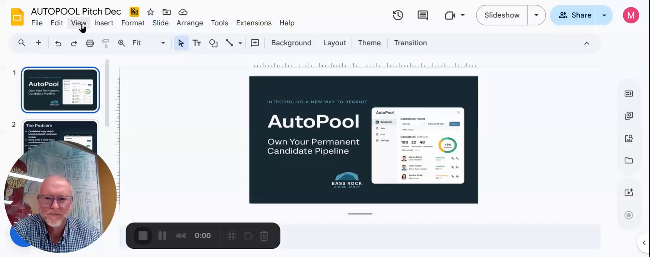Click the record button in sidebar

629,215
